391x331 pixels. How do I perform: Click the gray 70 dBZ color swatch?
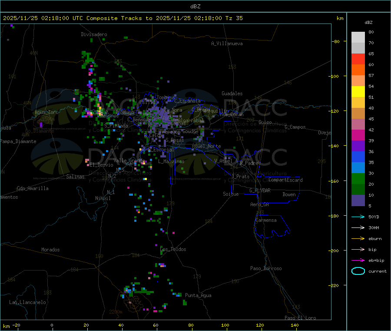click(358, 48)
